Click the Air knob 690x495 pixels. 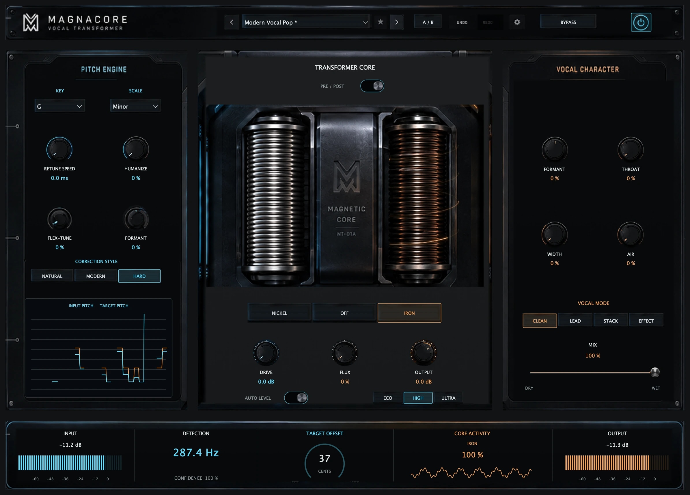pyautogui.click(x=630, y=234)
